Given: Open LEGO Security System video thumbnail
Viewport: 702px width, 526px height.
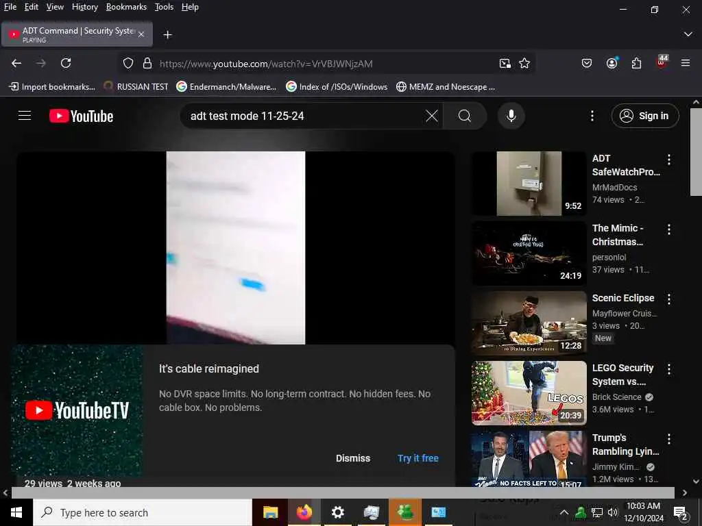Looking at the screenshot, I should point(529,392).
